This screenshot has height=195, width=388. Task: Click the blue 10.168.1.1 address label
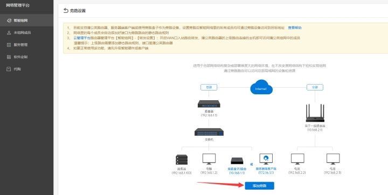coord(237,173)
